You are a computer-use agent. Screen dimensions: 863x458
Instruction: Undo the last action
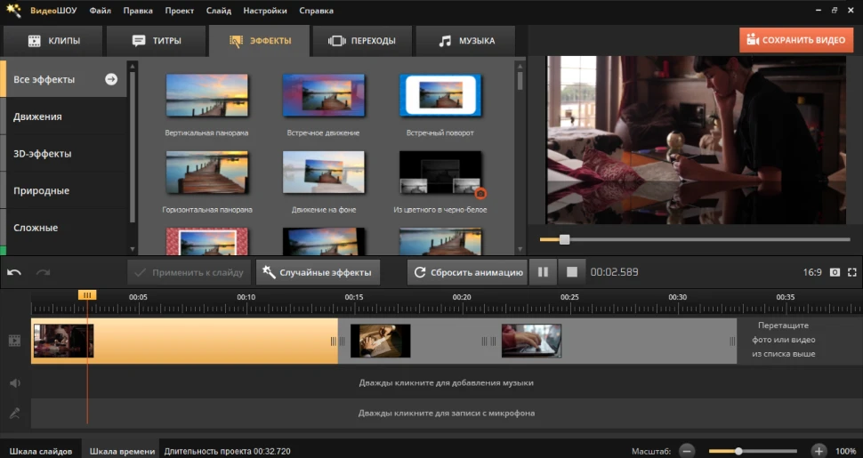14,272
